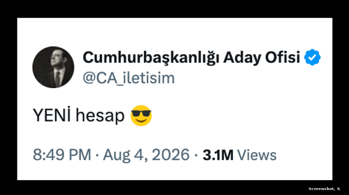The width and height of the screenshot is (349, 195).
Task: Click the sunglasses emoji in the tweet
Action: pos(141,115)
